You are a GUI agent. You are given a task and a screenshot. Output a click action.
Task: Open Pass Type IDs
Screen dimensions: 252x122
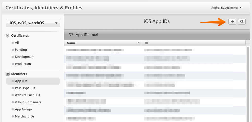(25, 88)
